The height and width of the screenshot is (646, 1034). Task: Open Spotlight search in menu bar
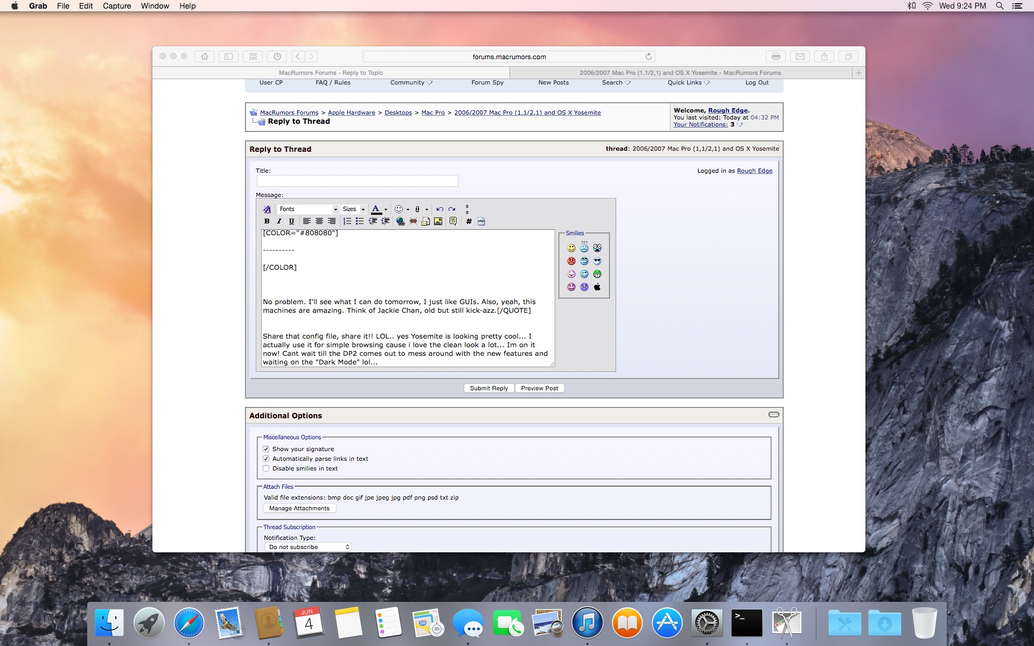1000,6
